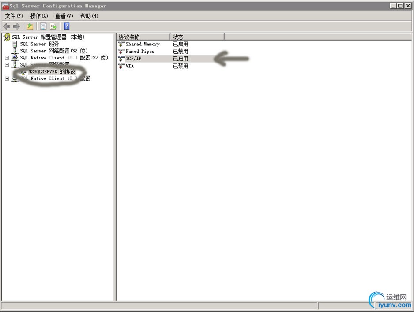Click the Up one level folder icon
The width and height of the screenshot is (414, 312).
coord(30,26)
